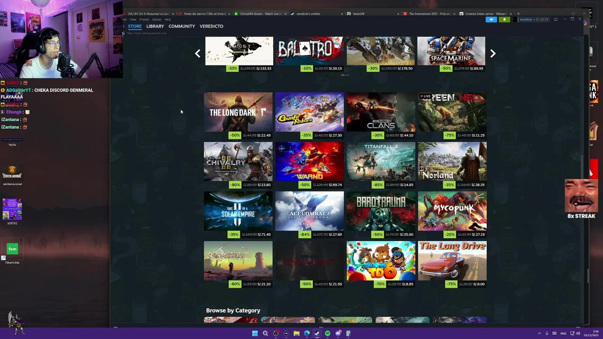Open the View menu
This screenshot has height=339, width=603.
(x=133, y=19)
